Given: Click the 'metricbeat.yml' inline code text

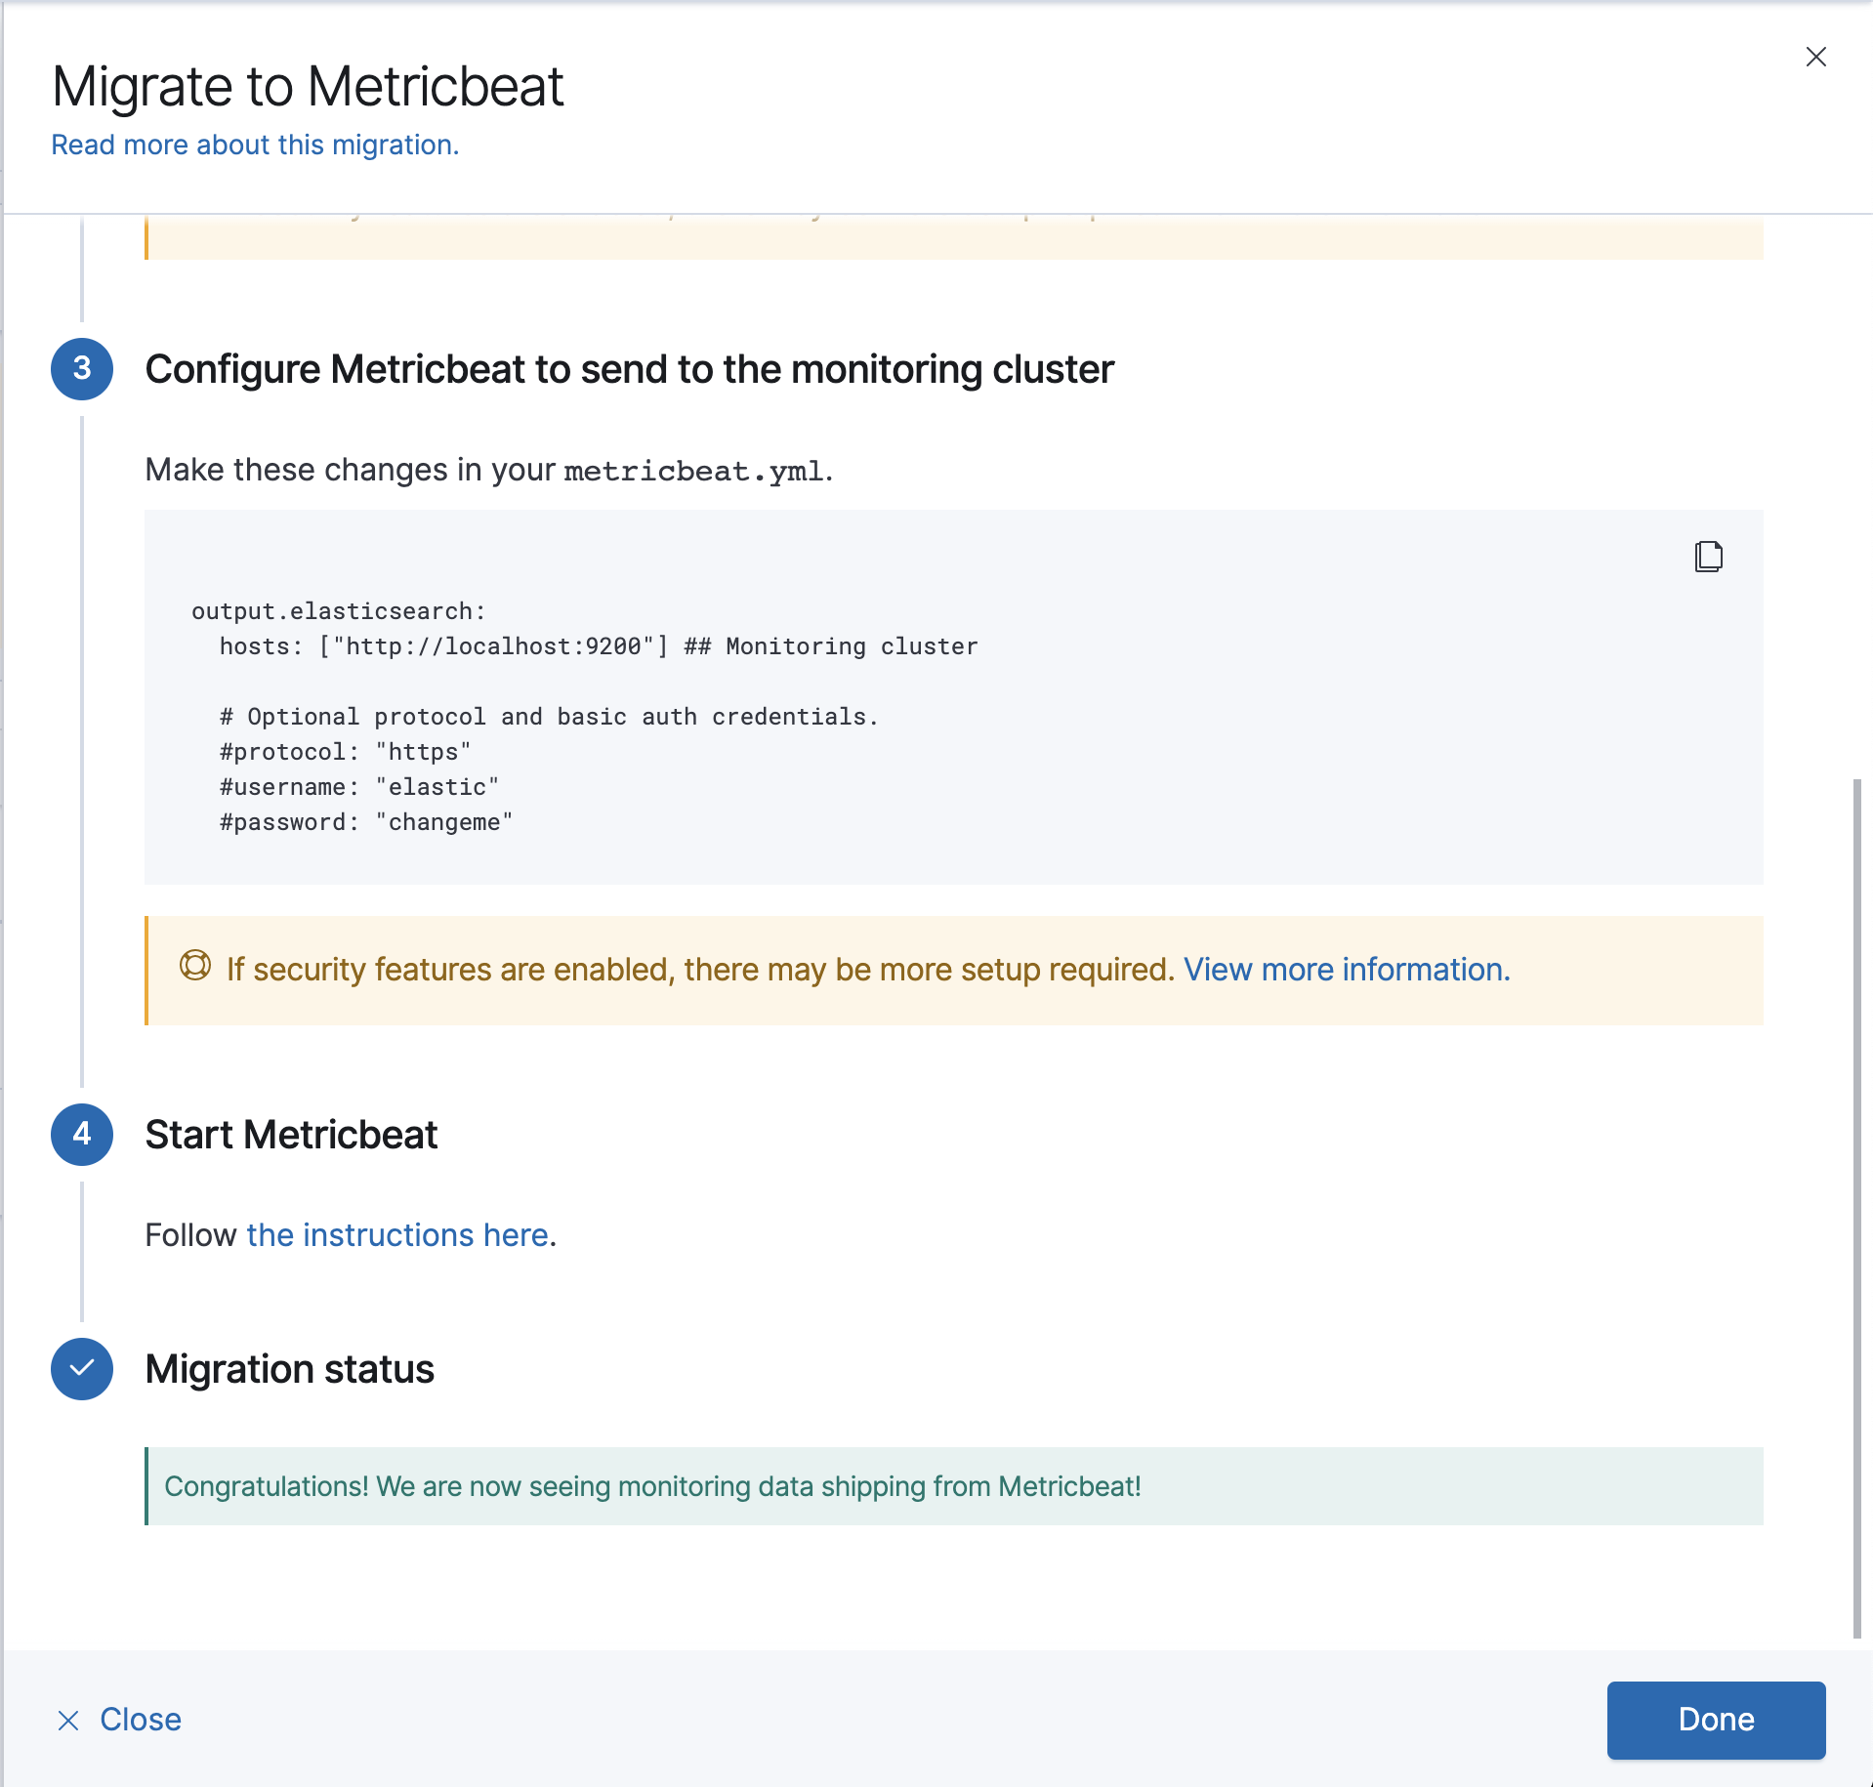Looking at the screenshot, I should coord(694,471).
